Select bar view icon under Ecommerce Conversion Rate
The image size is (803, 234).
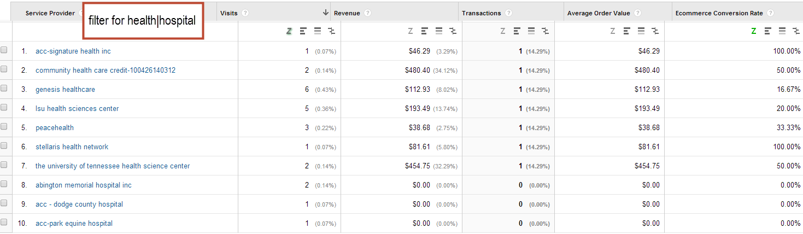(768, 31)
